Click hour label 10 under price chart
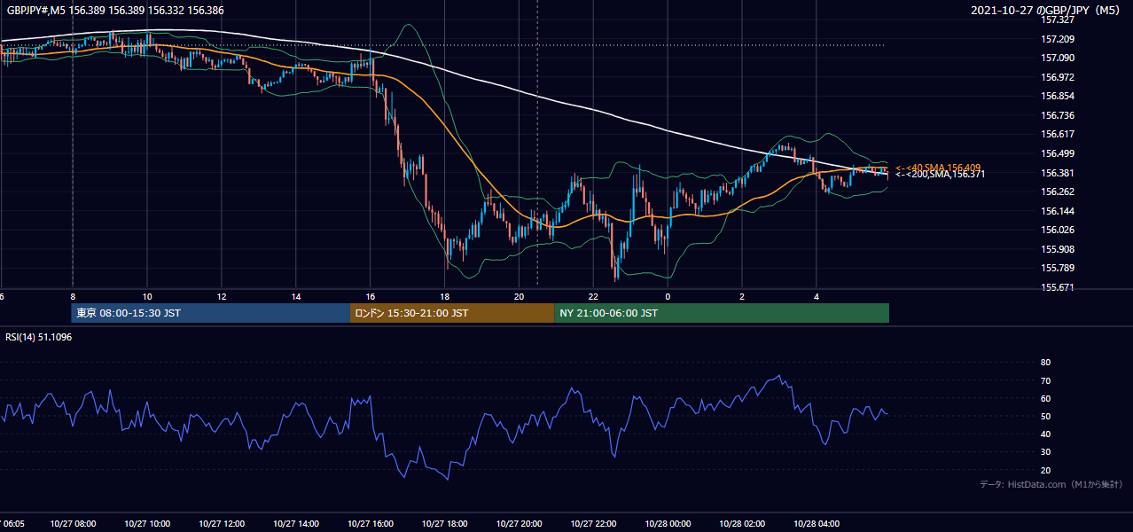Screen dimensions: 1133x532 click(x=147, y=297)
